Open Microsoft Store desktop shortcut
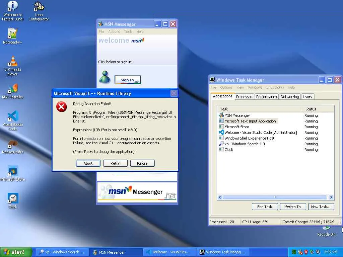The height and width of the screenshot is (257, 343). [x=12, y=174]
